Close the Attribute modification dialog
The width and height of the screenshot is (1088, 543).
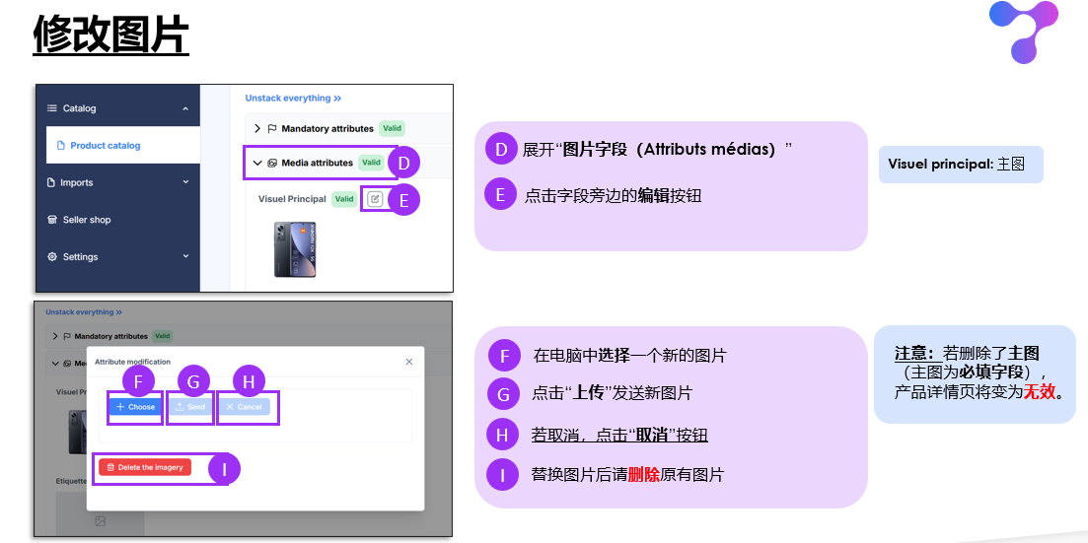(409, 362)
